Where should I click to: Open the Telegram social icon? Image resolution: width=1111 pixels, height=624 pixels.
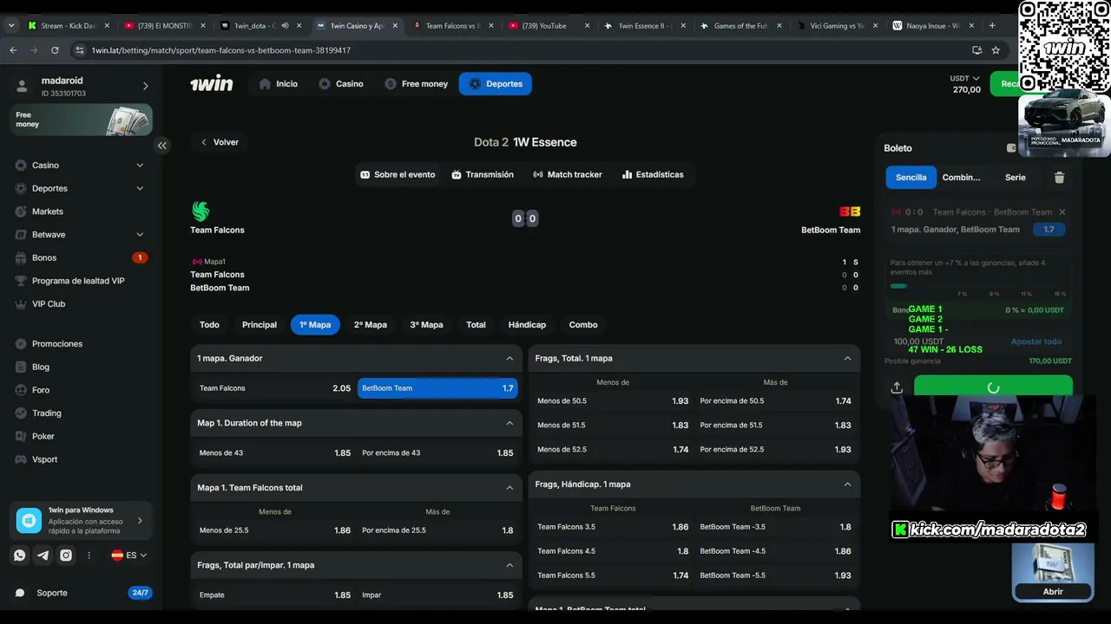coord(43,556)
